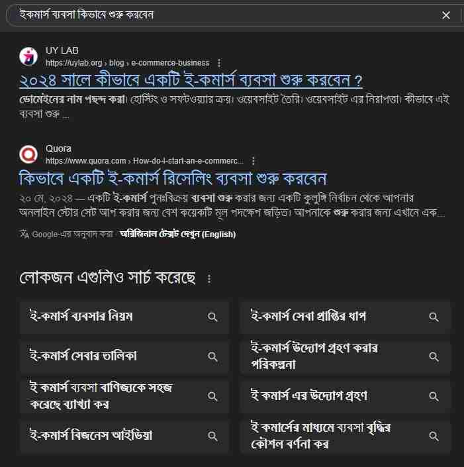This screenshot has height=467, width=464.
Task: Click the search icon for 'ই-কমার্স সেবার তালিকা'
Action: [212, 356]
